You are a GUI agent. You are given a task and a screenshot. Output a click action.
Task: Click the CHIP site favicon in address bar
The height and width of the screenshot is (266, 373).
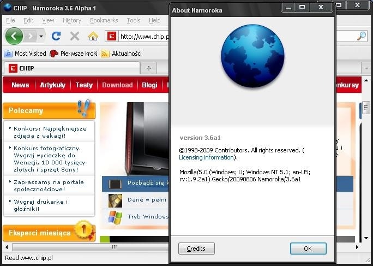(112, 37)
